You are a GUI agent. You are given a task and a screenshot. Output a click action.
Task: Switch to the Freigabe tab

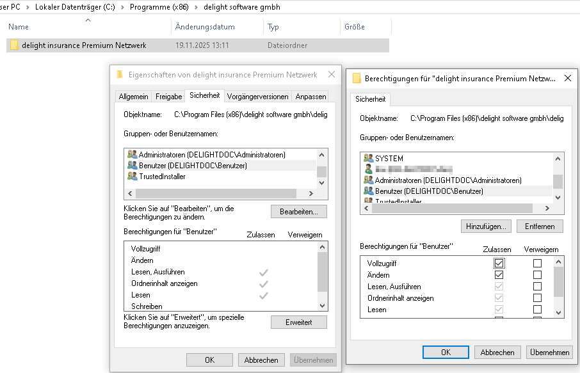pyautogui.click(x=168, y=97)
